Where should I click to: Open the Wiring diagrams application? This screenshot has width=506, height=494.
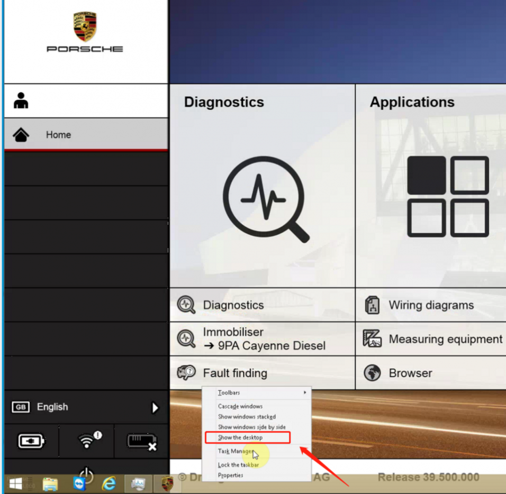point(430,305)
